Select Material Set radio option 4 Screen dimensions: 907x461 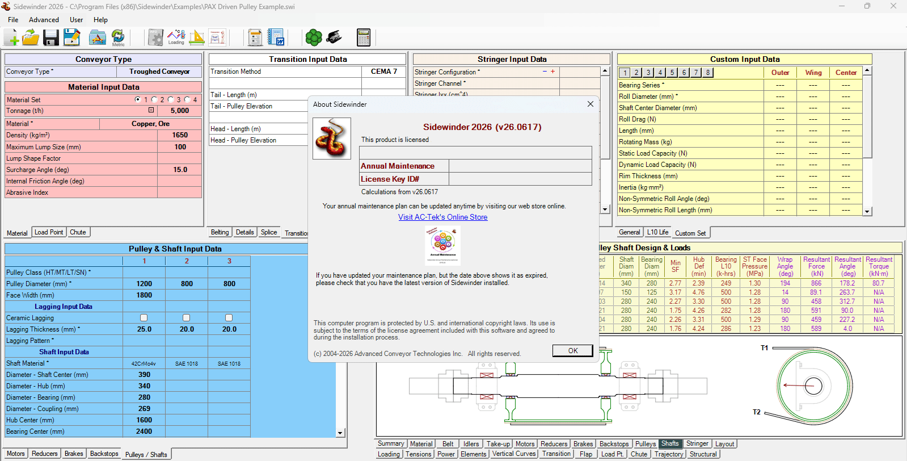[x=187, y=99]
